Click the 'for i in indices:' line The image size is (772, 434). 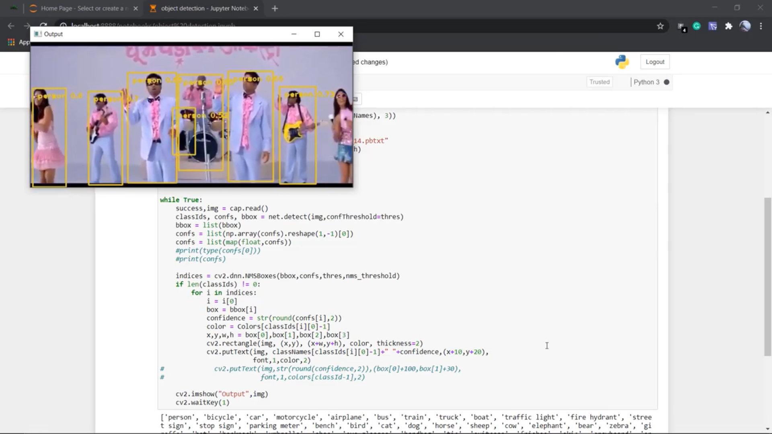coord(224,293)
